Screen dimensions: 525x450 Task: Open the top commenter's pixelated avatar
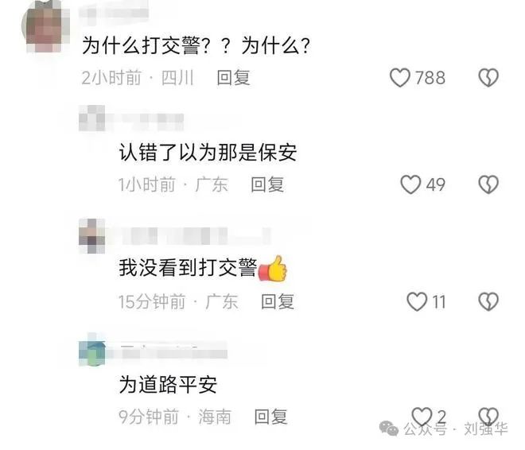point(46,26)
